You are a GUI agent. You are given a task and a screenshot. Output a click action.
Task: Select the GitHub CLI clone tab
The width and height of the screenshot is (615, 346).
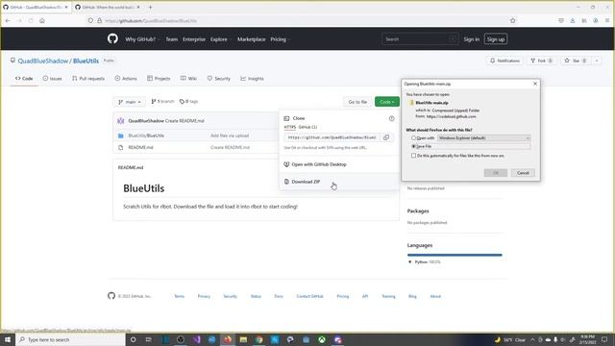coord(307,127)
